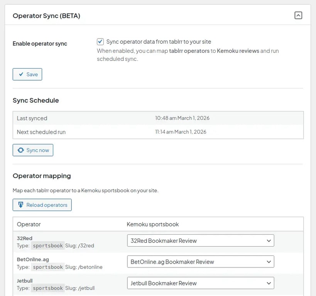Open the 32Red Bookmaker Review dropdown
Image resolution: width=316 pixels, height=296 pixels.
(201, 240)
